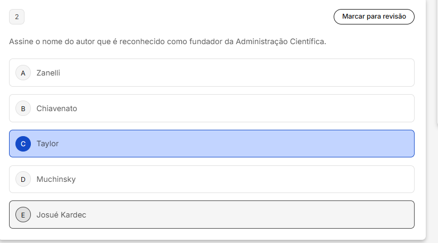Click the text label "Chiavenato"
This screenshot has width=438, height=243.
[x=57, y=108]
